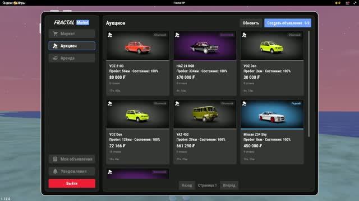This screenshot has width=359, height=201.
Task: Click the 80 000 ₣ price
Action: tap(117, 77)
